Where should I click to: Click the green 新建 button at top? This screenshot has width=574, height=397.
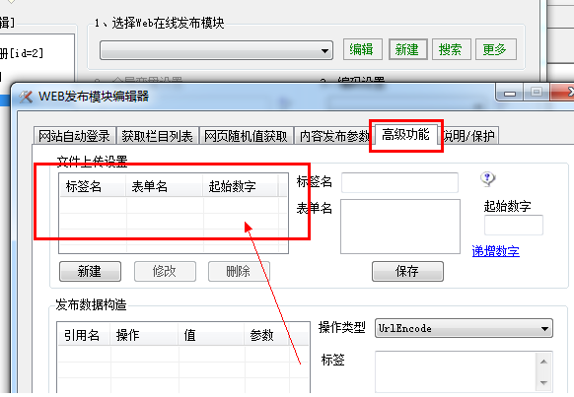[407, 49]
